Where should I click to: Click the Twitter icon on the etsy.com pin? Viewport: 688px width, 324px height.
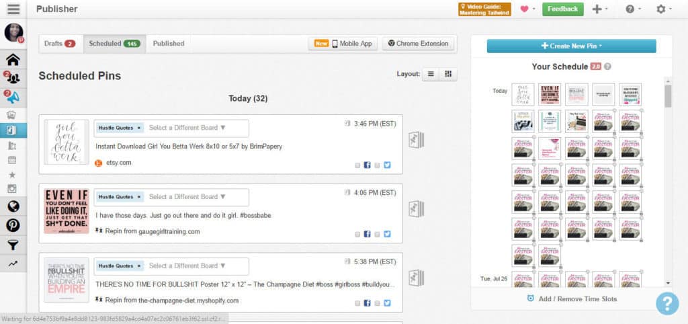click(x=387, y=165)
